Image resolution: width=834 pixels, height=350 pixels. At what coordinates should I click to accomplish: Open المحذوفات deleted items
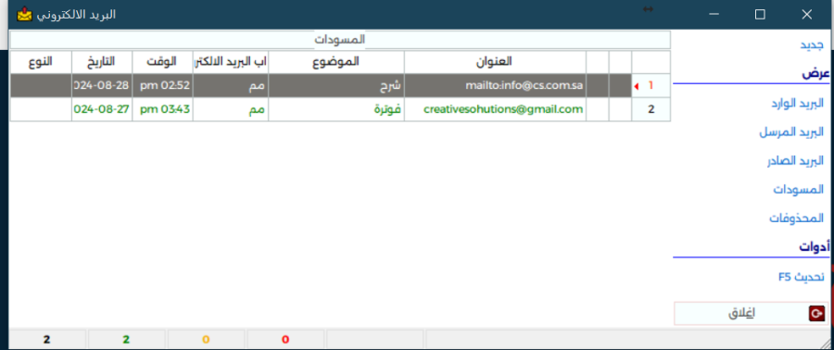coord(797,218)
